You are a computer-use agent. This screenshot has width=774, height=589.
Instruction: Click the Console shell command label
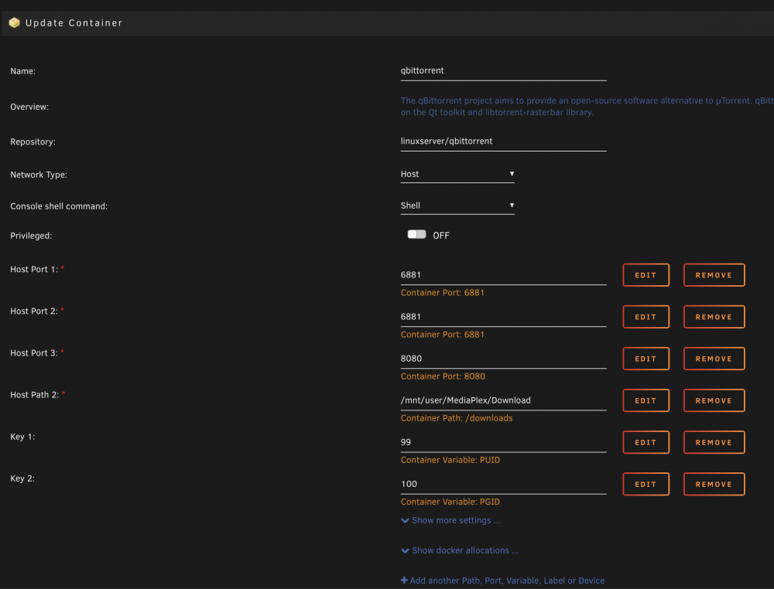59,206
